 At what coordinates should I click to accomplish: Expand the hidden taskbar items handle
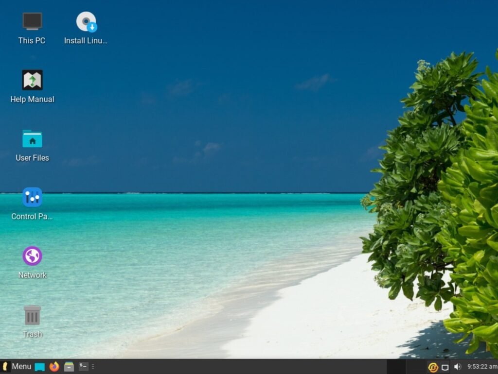[93, 367]
